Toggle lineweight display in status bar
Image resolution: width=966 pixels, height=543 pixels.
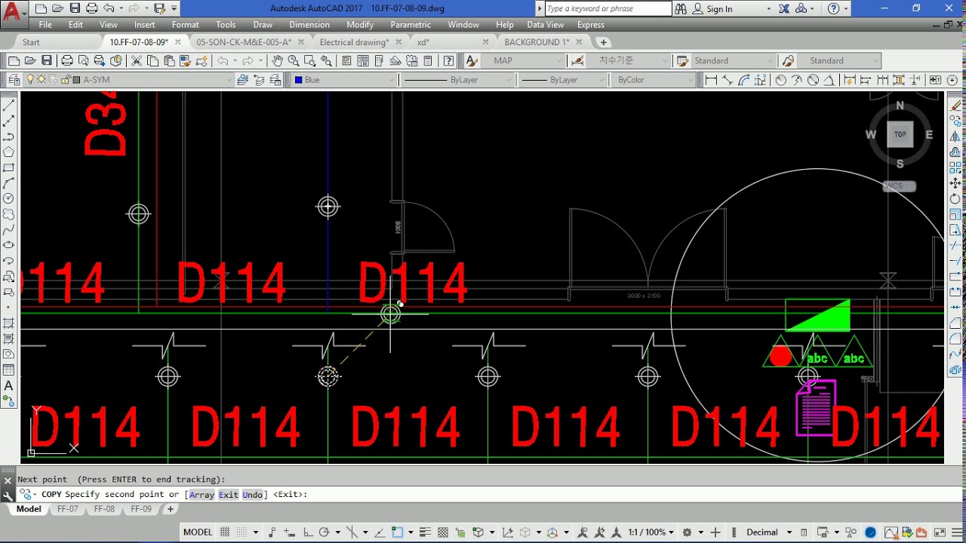425,532
